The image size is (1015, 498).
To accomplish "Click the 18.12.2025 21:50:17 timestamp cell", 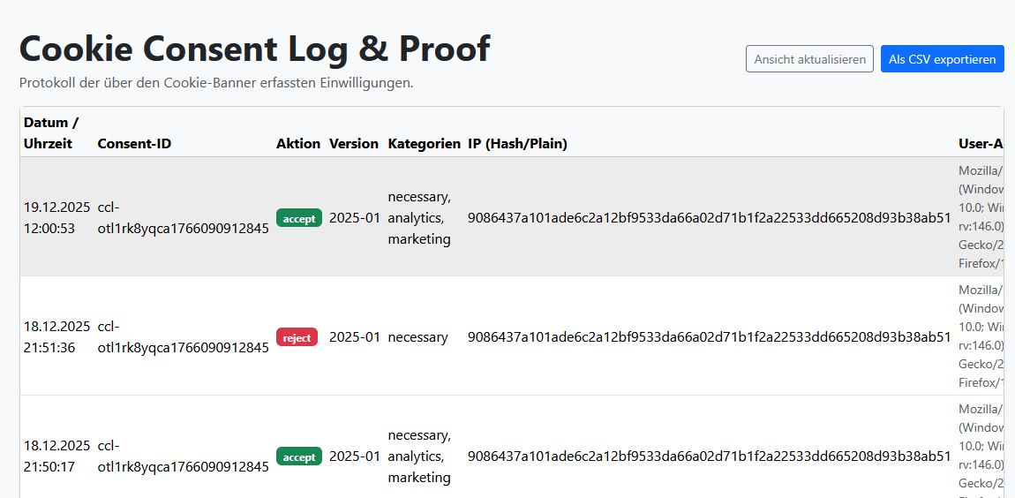I will (56, 456).
